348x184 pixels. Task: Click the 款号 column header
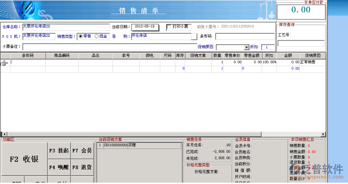[x=126, y=56]
